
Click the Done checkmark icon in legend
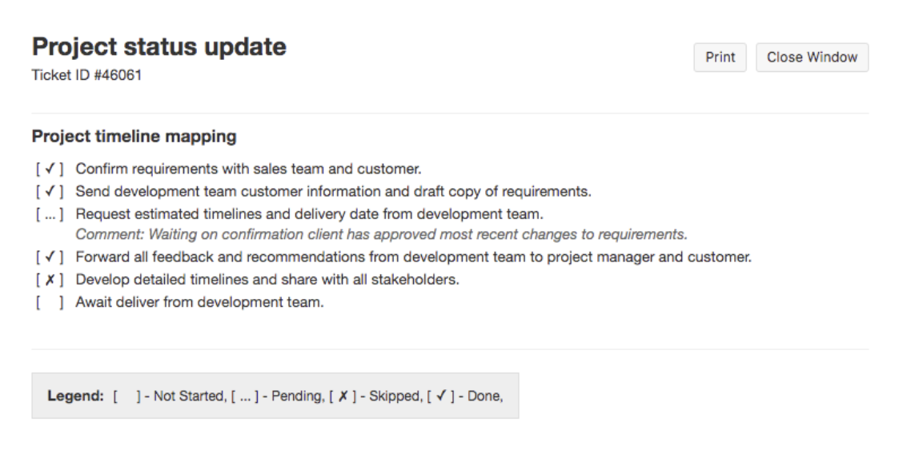pyautogui.click(x=441, y=396)
